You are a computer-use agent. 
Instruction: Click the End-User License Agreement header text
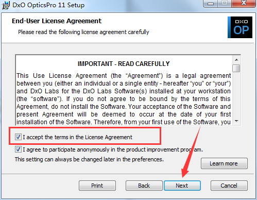[x=57, y=21]
